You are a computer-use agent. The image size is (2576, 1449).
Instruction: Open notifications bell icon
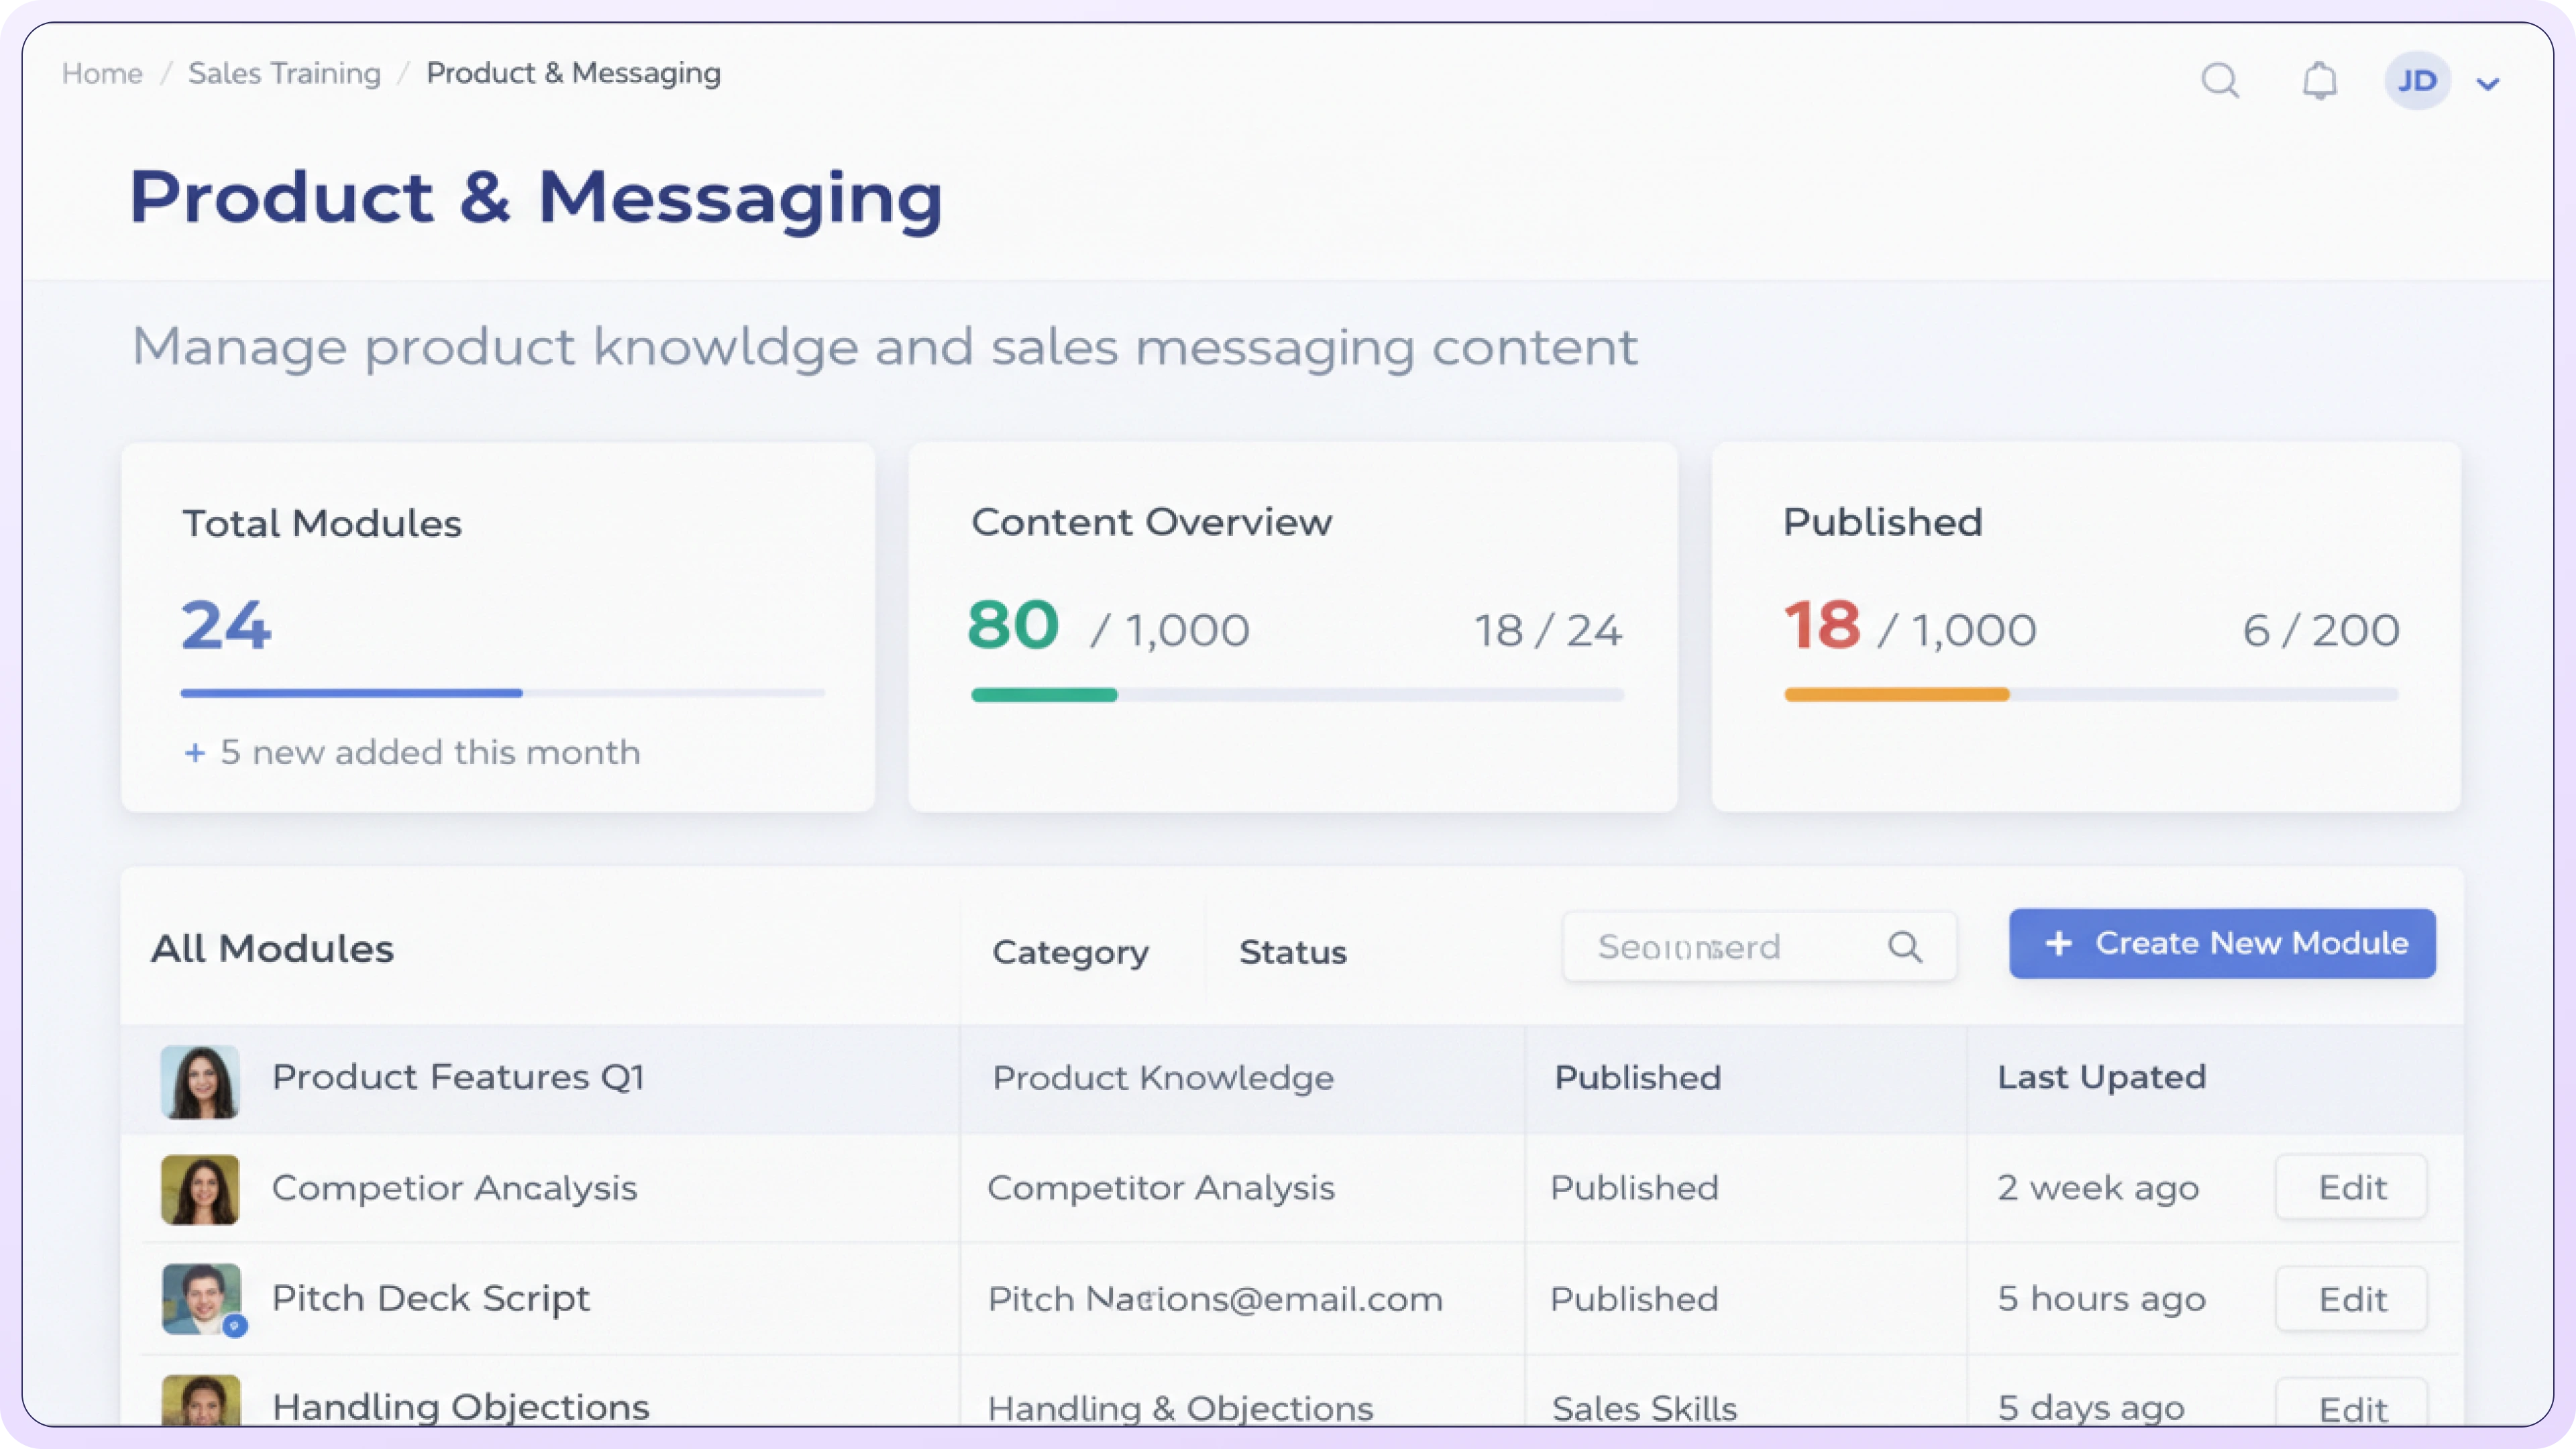click(x=2319, y=80)
